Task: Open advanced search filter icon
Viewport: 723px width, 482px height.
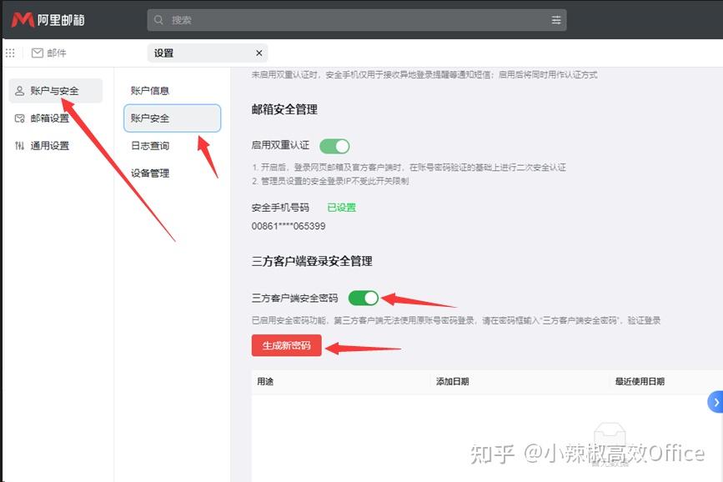Action: 556,20
